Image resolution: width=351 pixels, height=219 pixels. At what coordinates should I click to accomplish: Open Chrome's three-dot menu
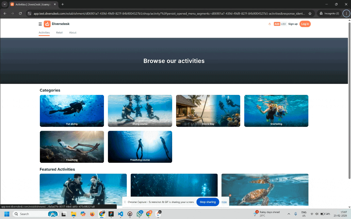pos(346,13)
